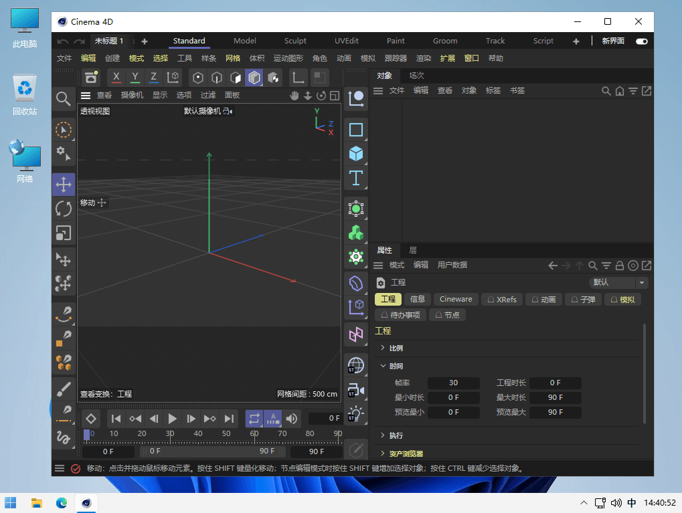
Task: Toggle timeline sound speaker icon
Action: (291, 419)
